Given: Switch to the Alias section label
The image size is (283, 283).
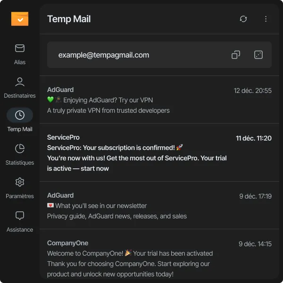Looking at the screenshot, I should click(x=20, y=62).
